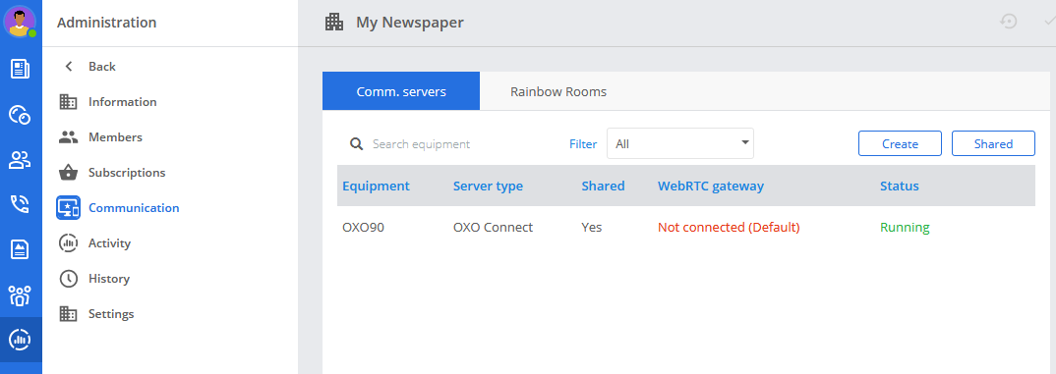The width and height of the screenshot is (1056, 374).
Task: Click the Running status text
Action: point(905,228)
